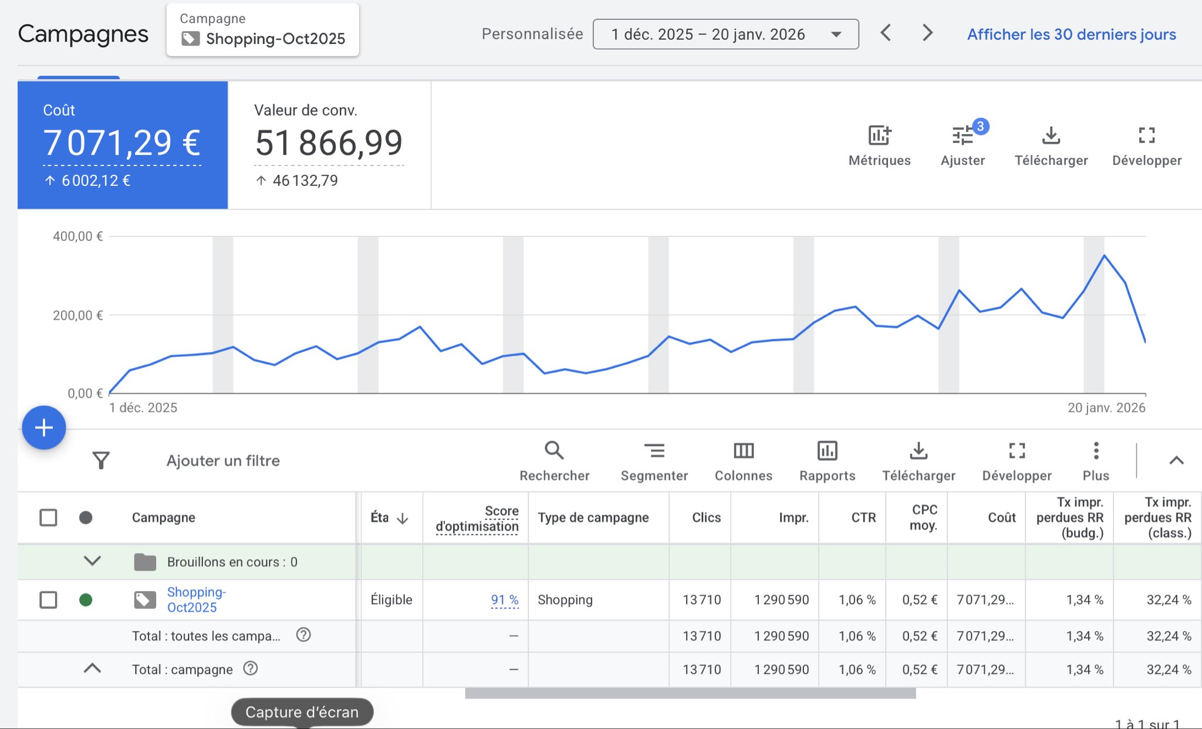Click the Campagne Shopping-Oct2025 selector chip
The height and width of the screenshot is (729, 1202).
click(262, 30)
